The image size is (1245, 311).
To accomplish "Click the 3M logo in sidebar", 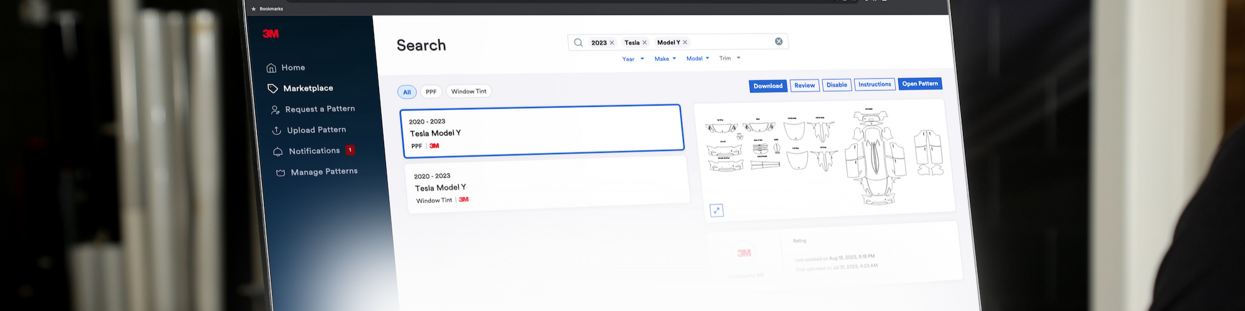I will [x=271, y=34].
